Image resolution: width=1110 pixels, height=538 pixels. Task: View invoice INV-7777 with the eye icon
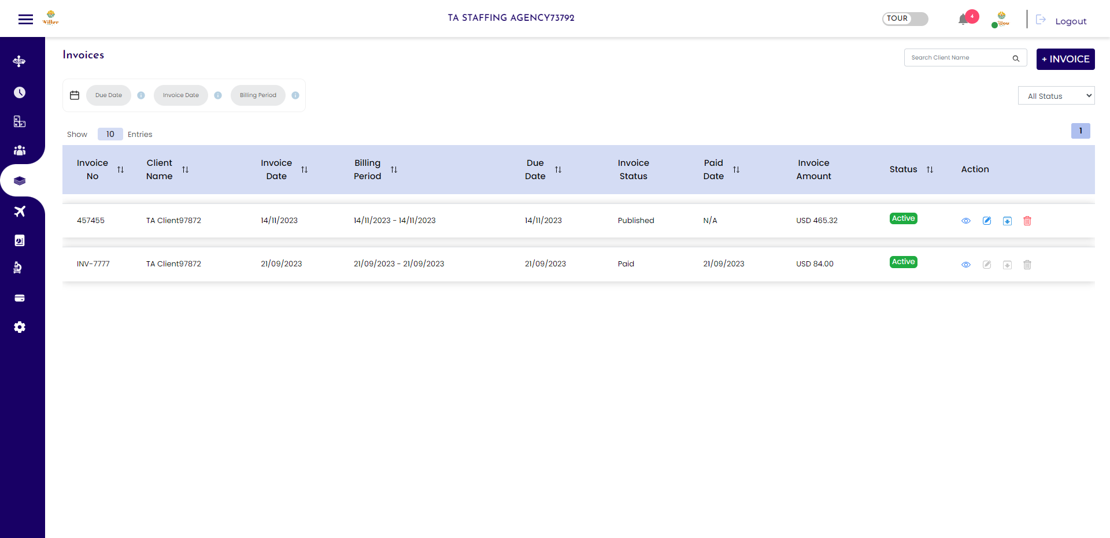(x=966, y=264)
